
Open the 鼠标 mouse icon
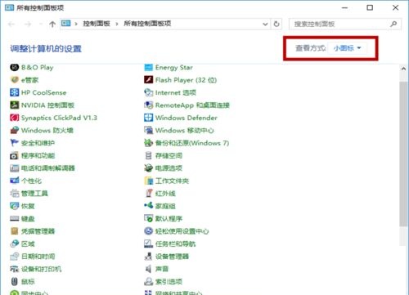[14, 282]
